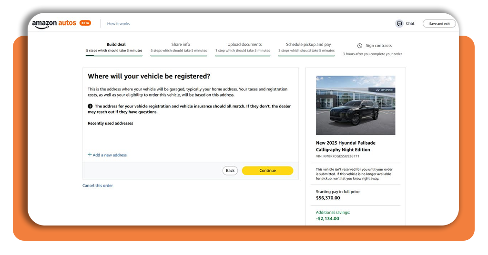
Task: Select the Build deal step
Action: (116, 45)
